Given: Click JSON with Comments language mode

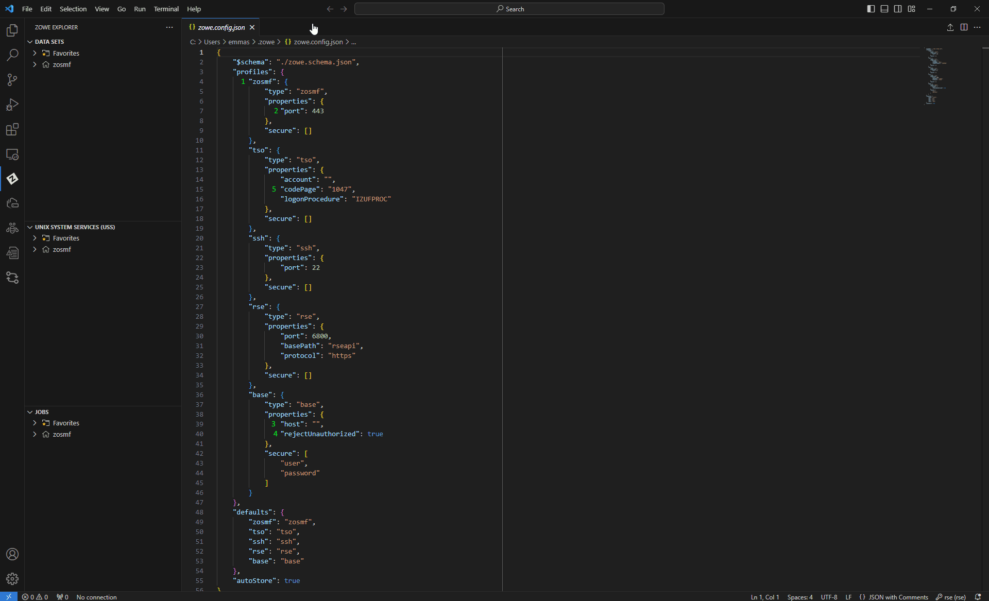Looking at the screenshot, I should [x=898, y=597].
